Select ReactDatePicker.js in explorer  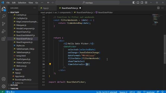(x=24, y=39)
